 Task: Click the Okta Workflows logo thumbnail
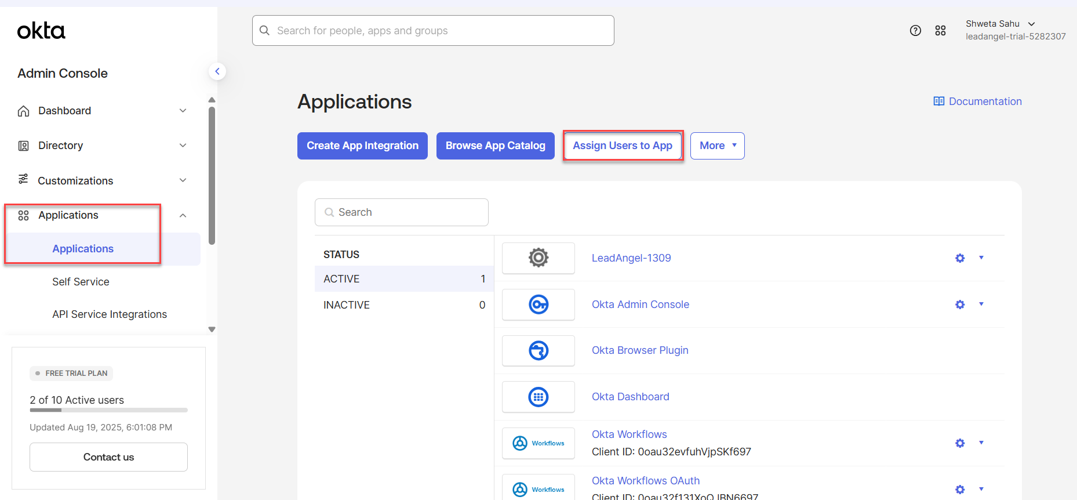(x=538, y=443)
